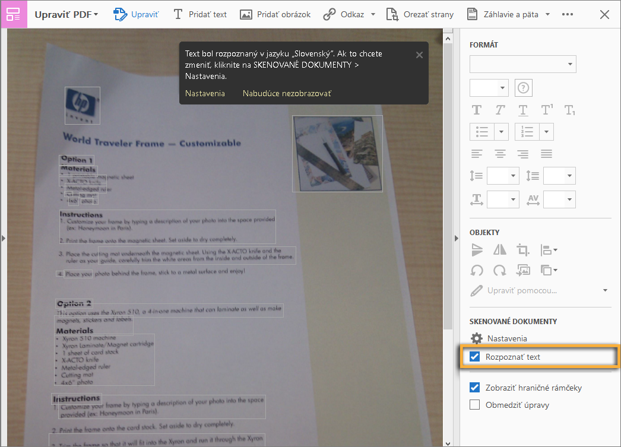Open the font size dropdown
This screenshot has width=621, height=447.
[x=489, y=88]
